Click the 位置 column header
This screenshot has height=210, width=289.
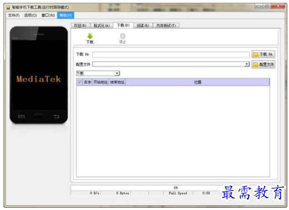(197, 82)
